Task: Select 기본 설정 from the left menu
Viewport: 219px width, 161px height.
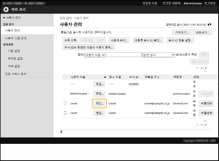Action: click(x=14, y=51)
